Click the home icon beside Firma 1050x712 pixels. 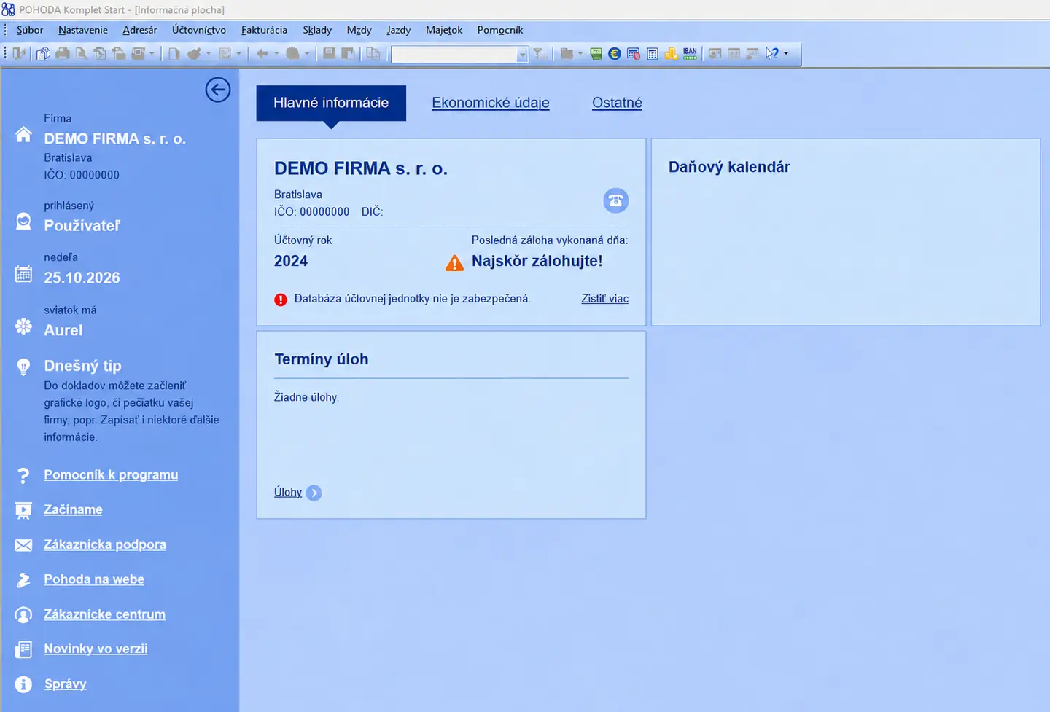[x=24, y=135]
